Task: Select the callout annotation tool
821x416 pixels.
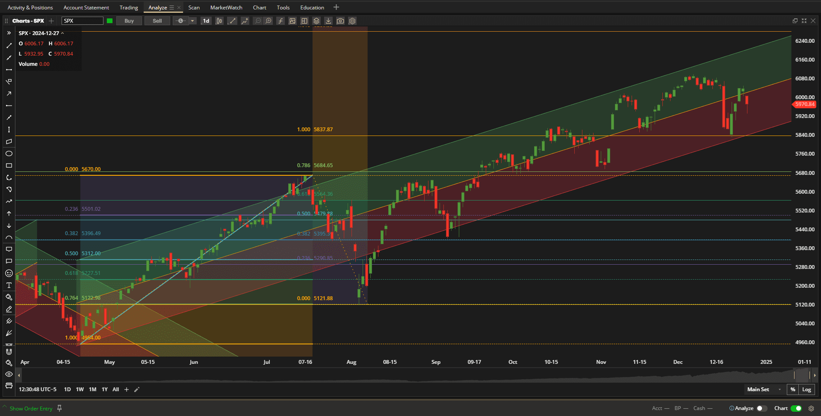Action: point(9,249)
